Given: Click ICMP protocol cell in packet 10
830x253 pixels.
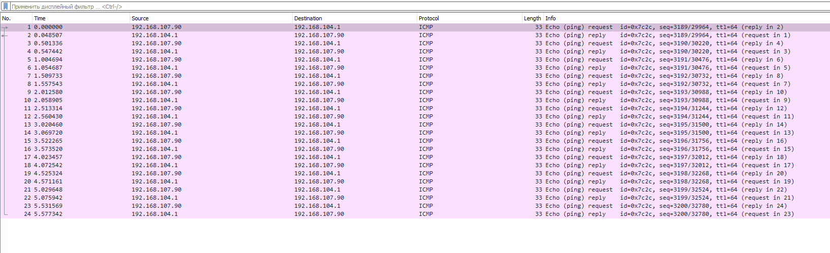Looking at the screenshot, I should coord(426,101).
